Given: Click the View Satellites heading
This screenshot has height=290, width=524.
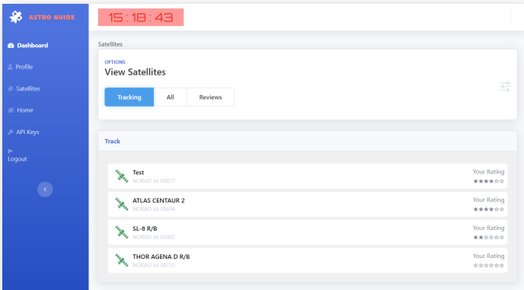Looking at the screenshot, I should pyautogui.click(x=135, y=72).
